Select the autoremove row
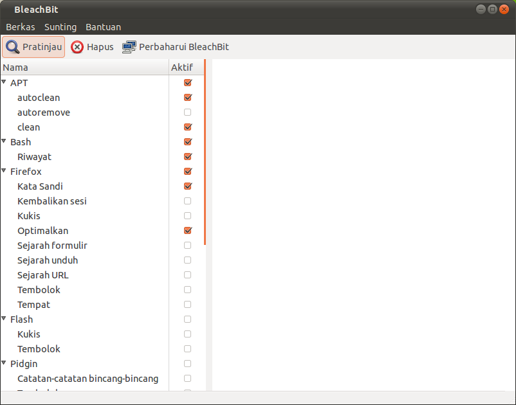Screen dimensions: 516x405 click(102, 113)
